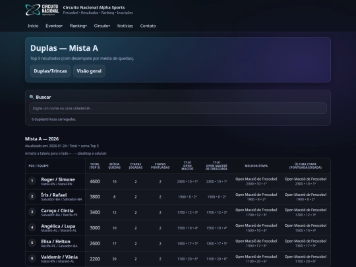The image size is (356, 267).
Task: Click Natal-RN / Maceió-AL under Valdemir / Vânia
Action: 57,262
